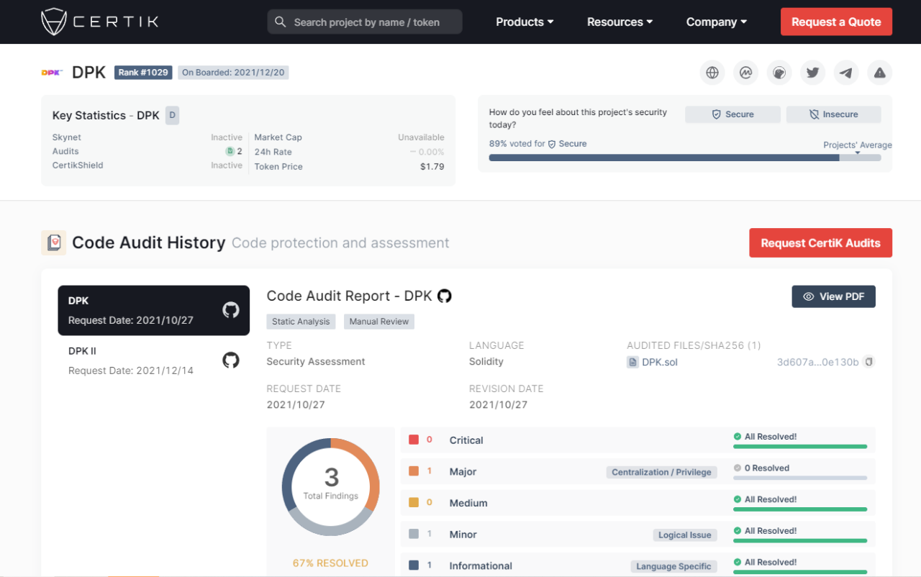Vote Secure for this project
Image resolution: width=921 pixels, height=577 pixels.
(x=732, y=114)
